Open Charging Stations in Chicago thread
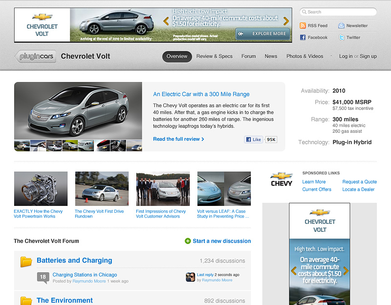 click(85, 275)
